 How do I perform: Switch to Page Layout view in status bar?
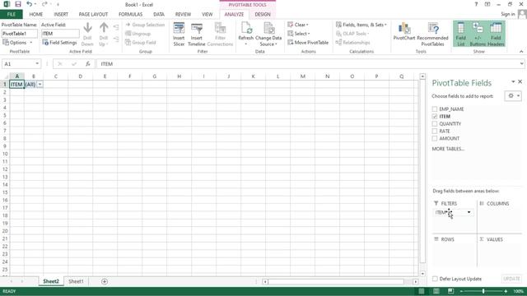point(436,291)
